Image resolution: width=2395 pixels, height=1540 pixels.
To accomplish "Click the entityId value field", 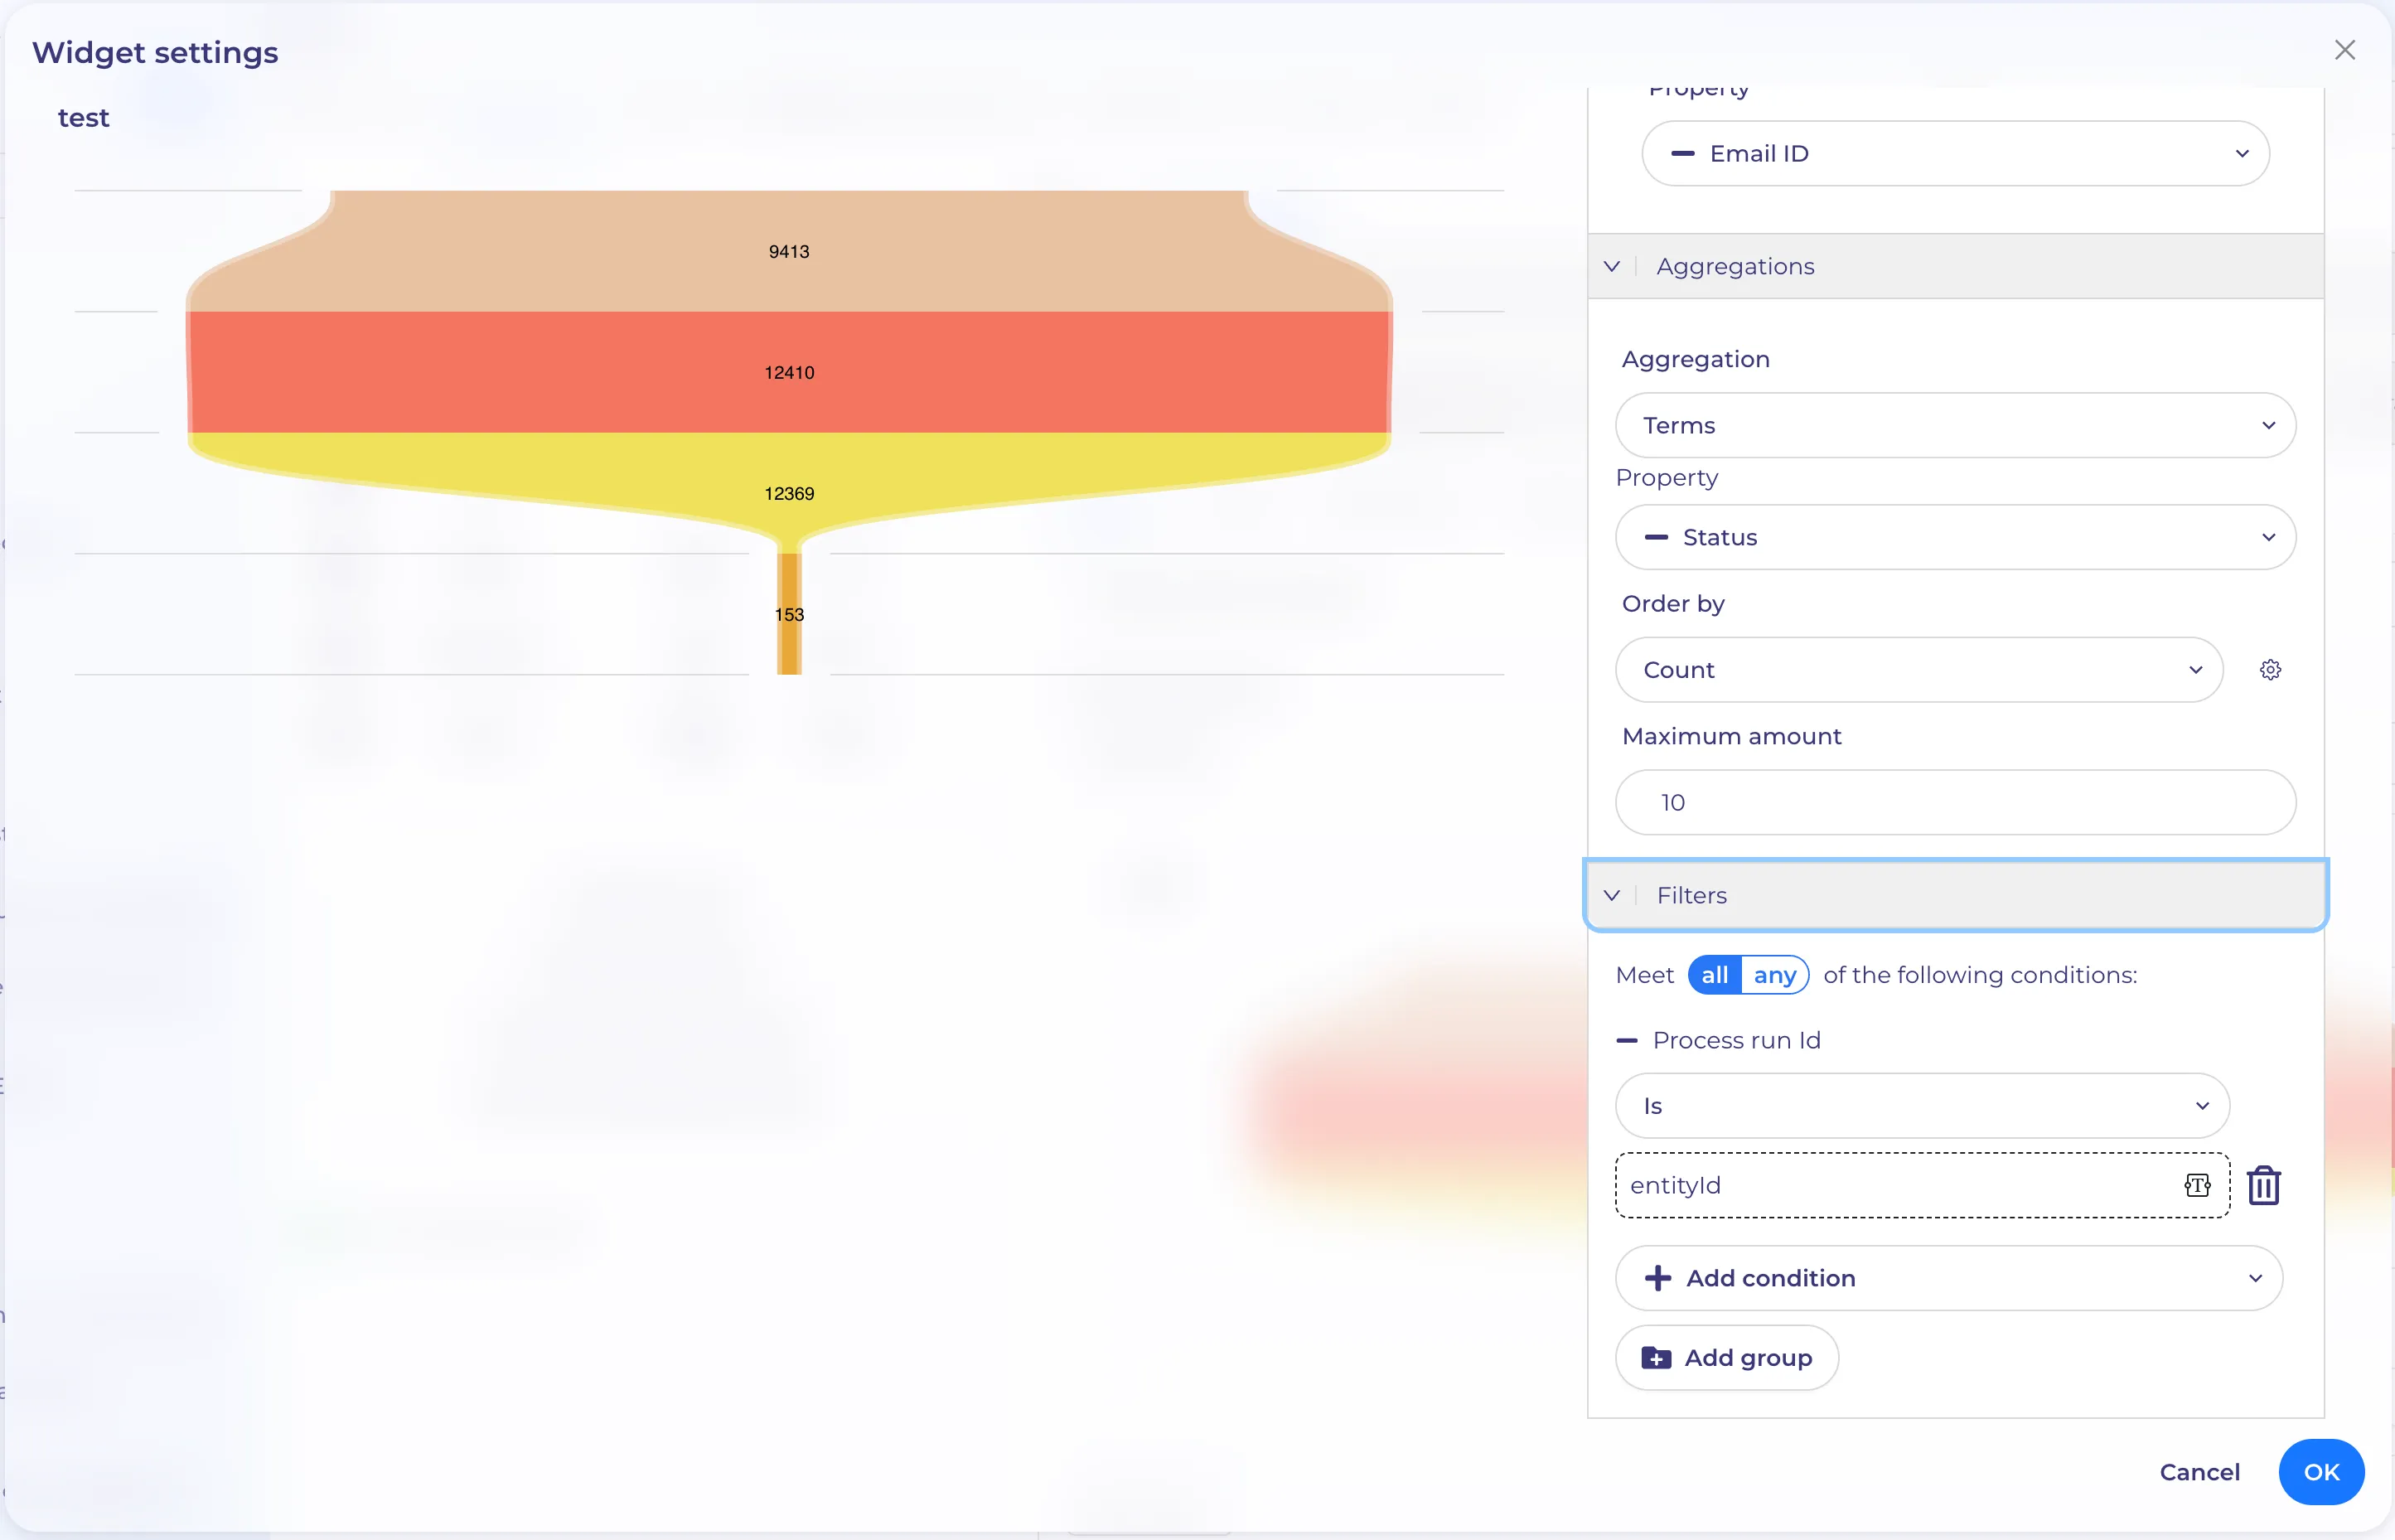I will (x=1922, y=1185).
